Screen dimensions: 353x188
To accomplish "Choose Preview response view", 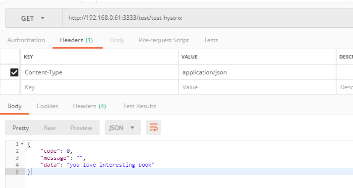I will tap(81, 127).
